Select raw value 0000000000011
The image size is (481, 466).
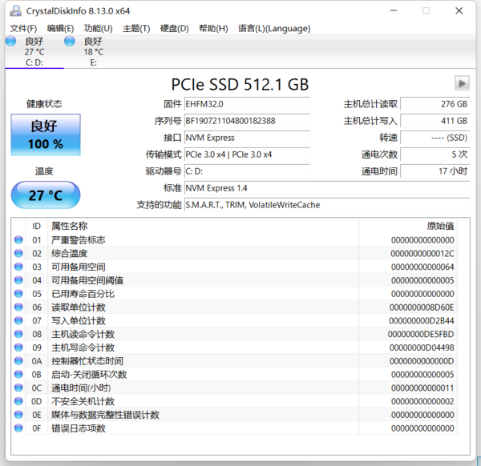(x=422, y=388)
